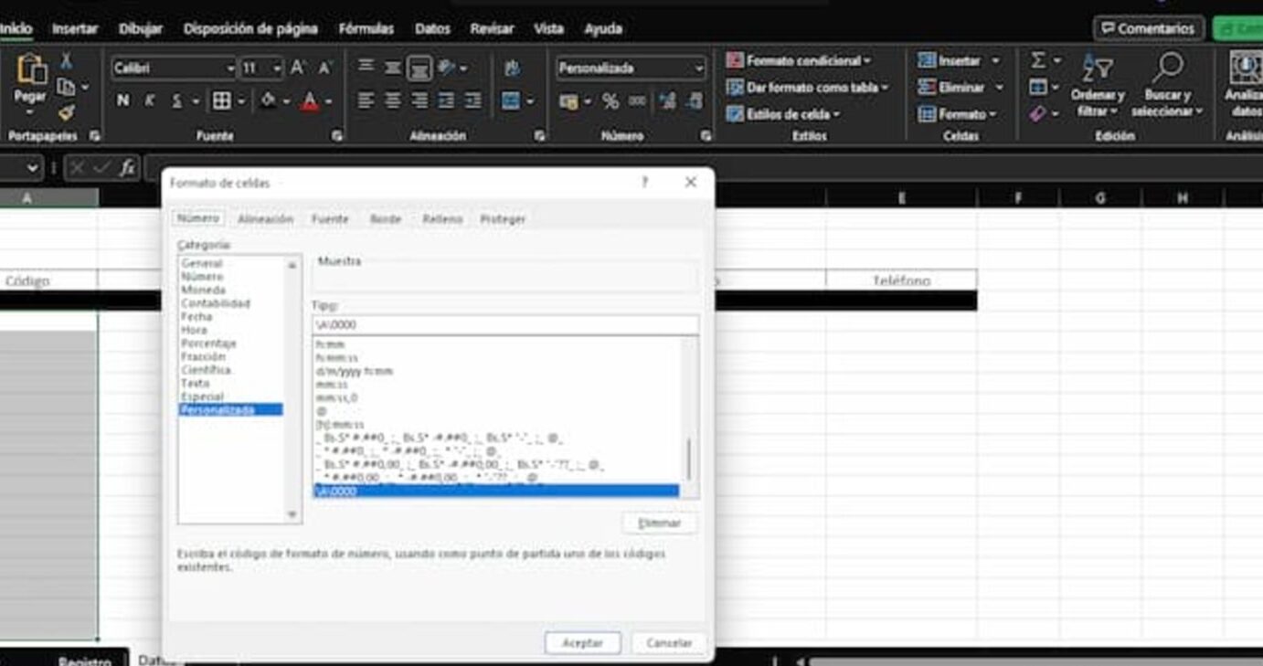Screen dimensions: 1263x666
Task: Toggle underline (S) formatting
Action: 177,100
